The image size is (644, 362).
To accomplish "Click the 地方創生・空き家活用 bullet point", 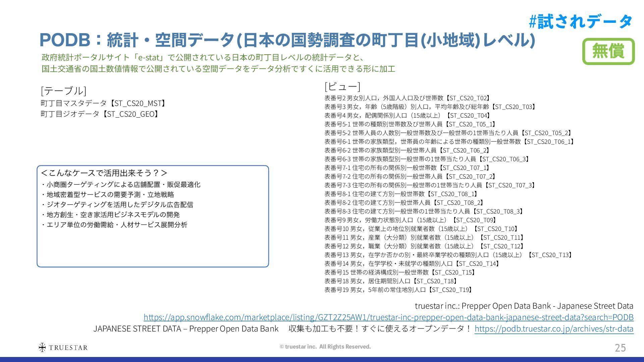I will [111, 215].
